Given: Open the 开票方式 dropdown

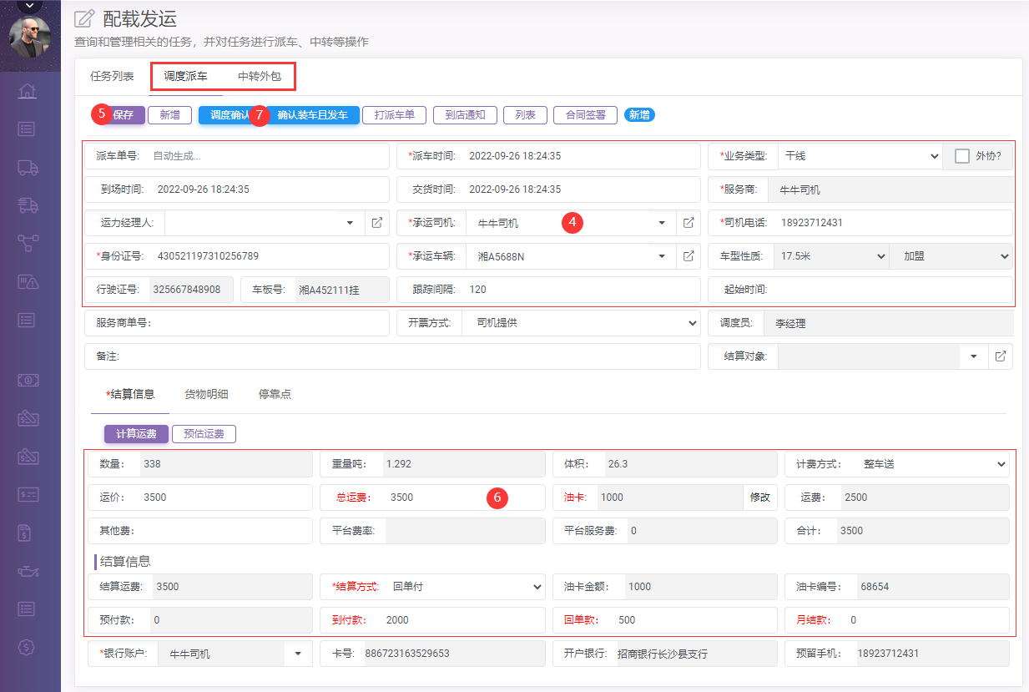Looking at the screenshot, I should [x=580, y=323].
